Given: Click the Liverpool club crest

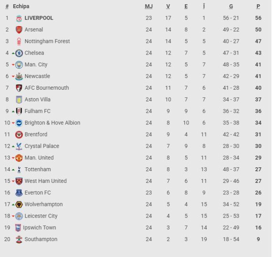Looking at the screenshot, I should point(19,18).
